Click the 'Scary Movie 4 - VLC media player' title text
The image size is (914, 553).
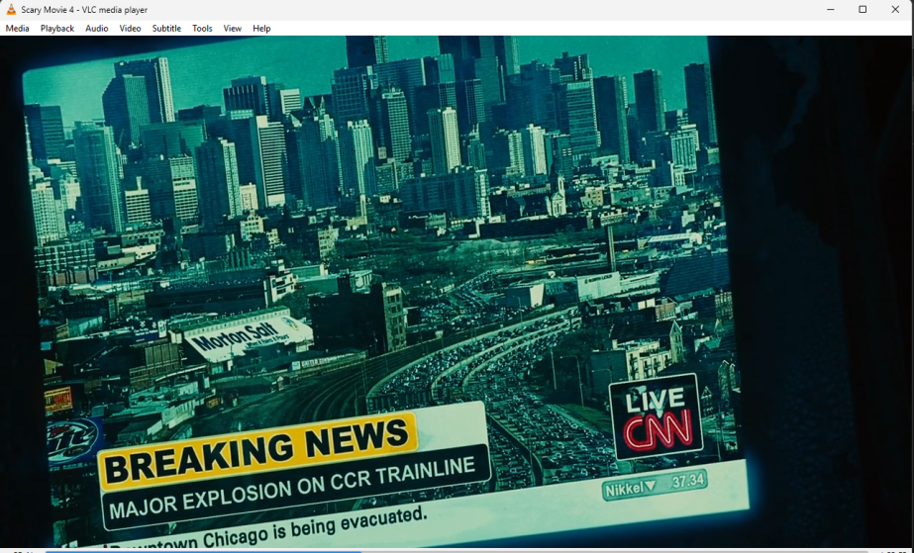pos(84,9)
